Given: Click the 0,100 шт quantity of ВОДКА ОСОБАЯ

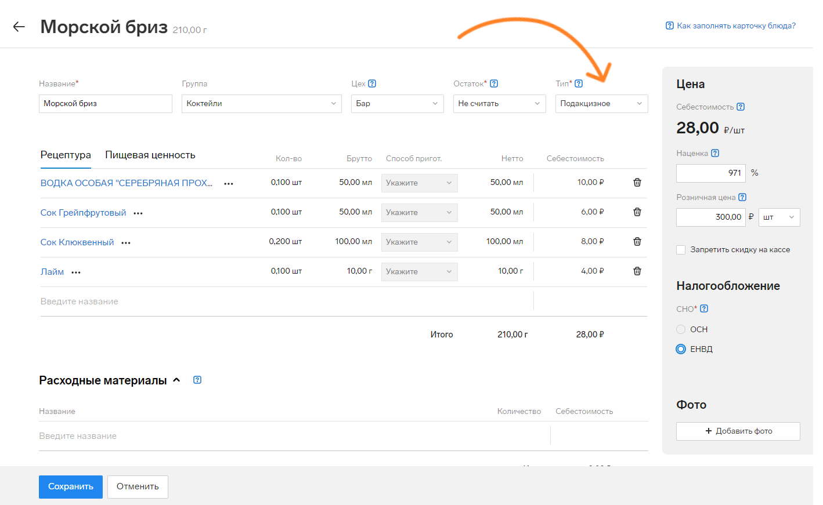Looking at the screenshot, I should tap(286, 182).
